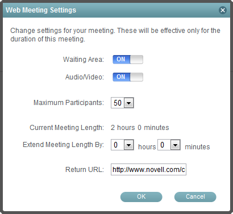Click the grey knob of Waiting Area switch
This screenshot has height=214, width=233.
coord(136,60)
